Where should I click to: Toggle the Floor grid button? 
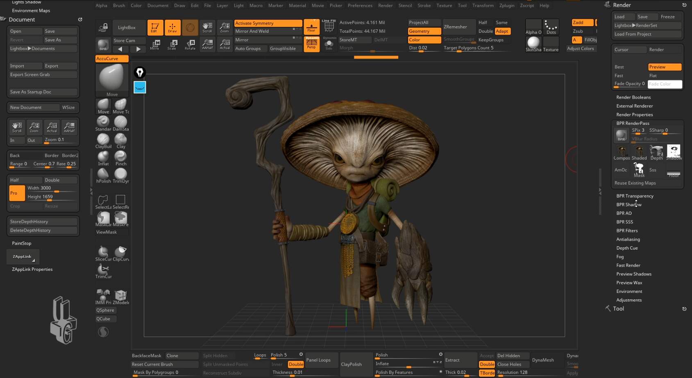pyautogui.click(x=311, y=27)
